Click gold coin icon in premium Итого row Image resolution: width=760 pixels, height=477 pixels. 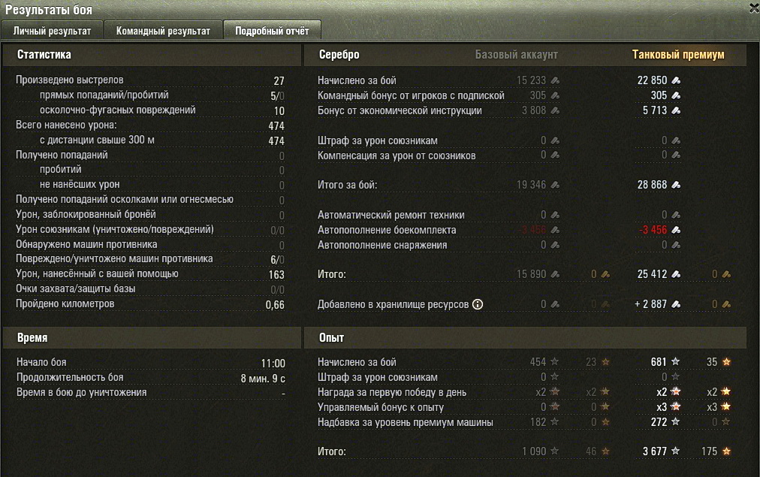[x=725, y=274]
